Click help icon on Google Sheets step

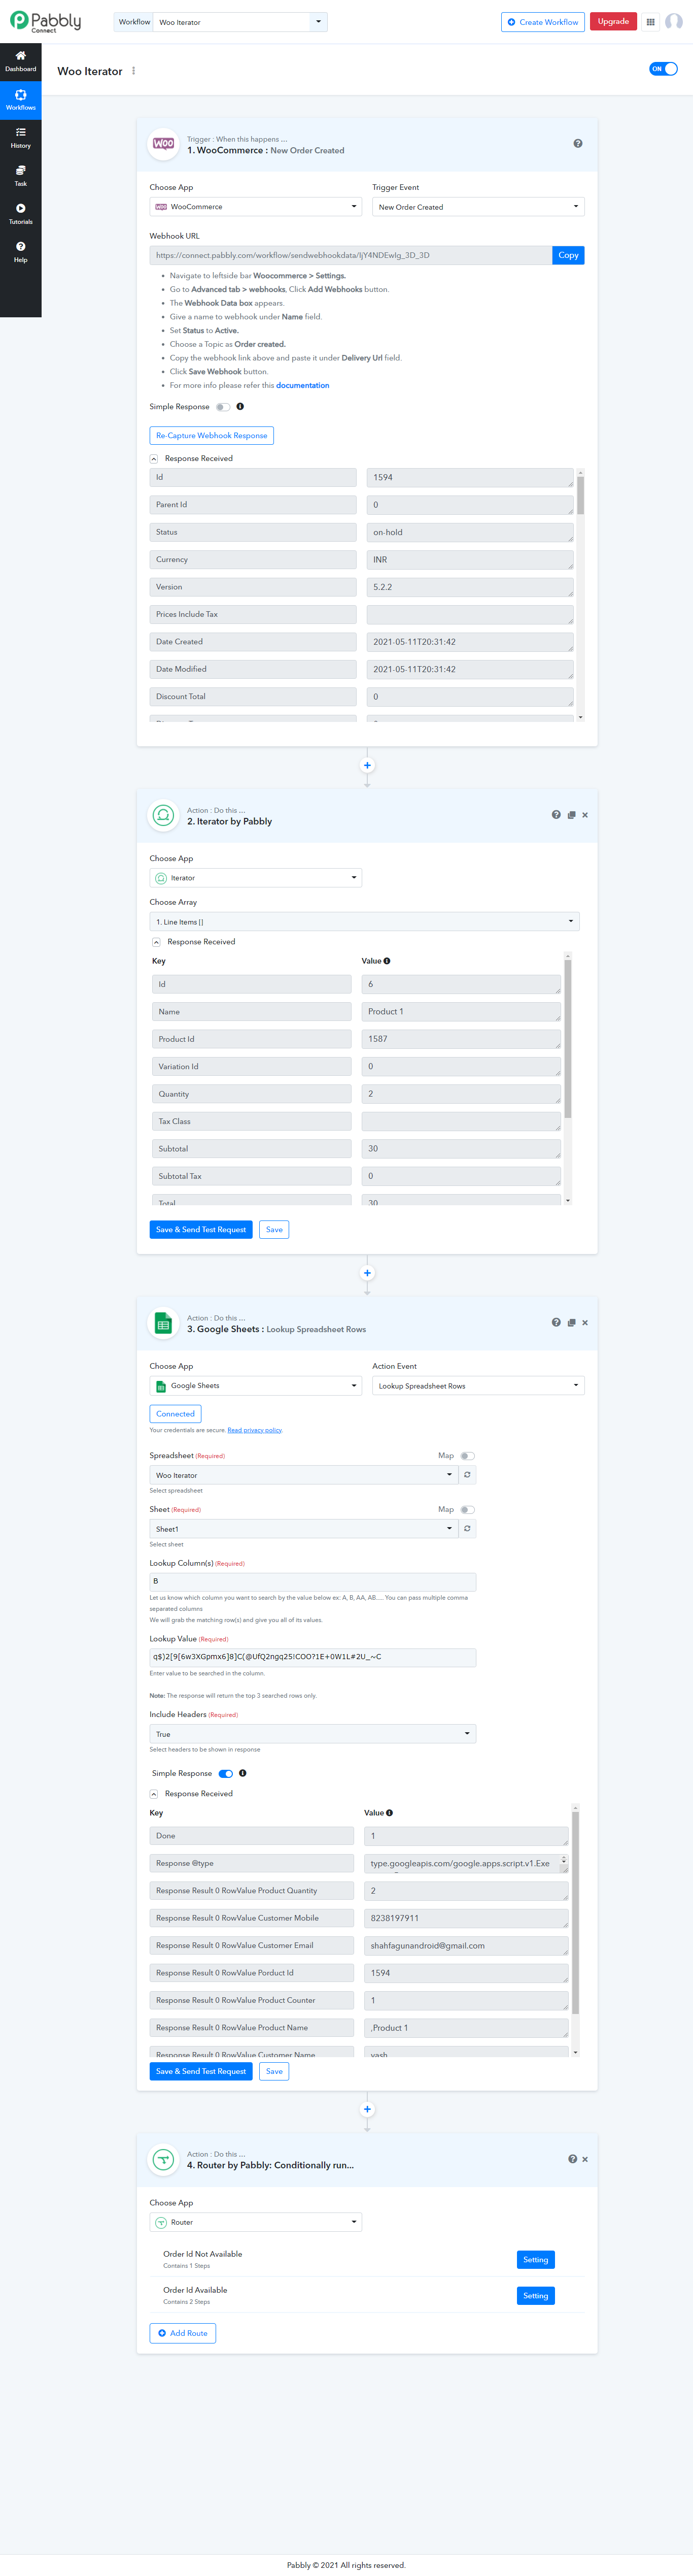(556, 1323)
